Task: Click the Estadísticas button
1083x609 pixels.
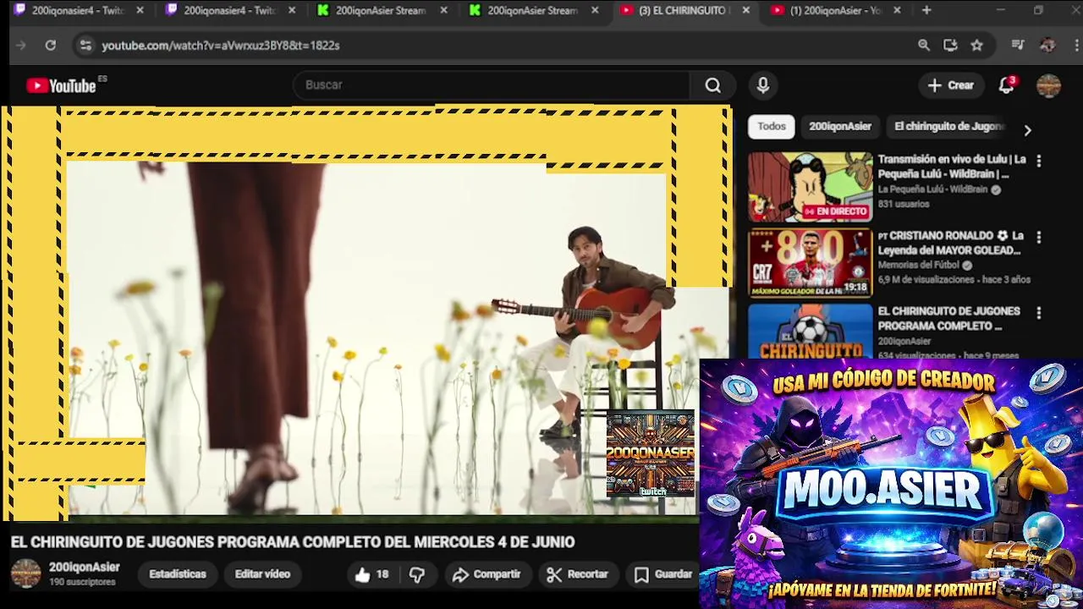Action: click(x=178, y=574)
